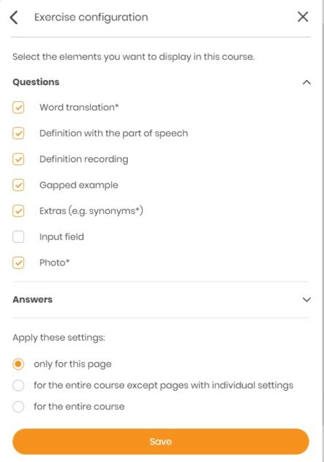Go back using the left arrow icon
Viewport: 324px width, 462px height.
(14, 17)
